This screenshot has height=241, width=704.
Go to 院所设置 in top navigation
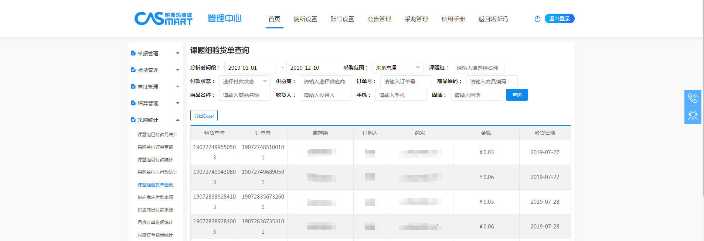point(305,19)
